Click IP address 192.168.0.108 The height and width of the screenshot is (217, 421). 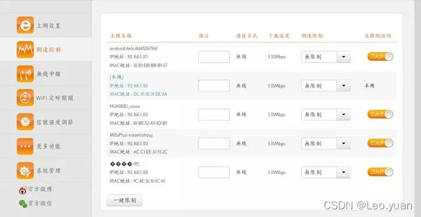click(137, 172)
